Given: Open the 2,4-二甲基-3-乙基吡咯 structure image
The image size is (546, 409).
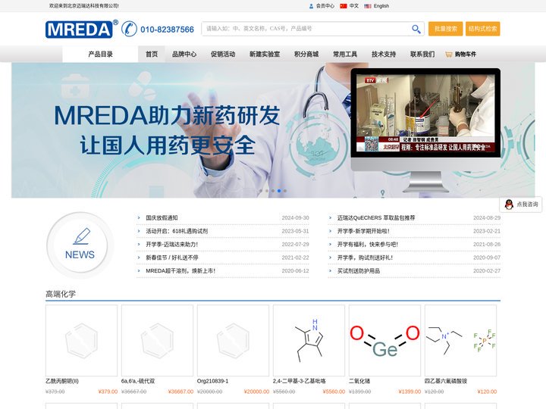Looking at the screenshot, I should click(x=309, y=341).
